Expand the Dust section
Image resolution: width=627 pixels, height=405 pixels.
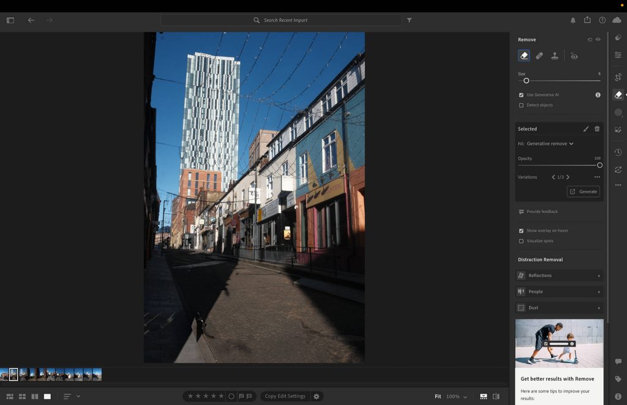pos(560,308)
